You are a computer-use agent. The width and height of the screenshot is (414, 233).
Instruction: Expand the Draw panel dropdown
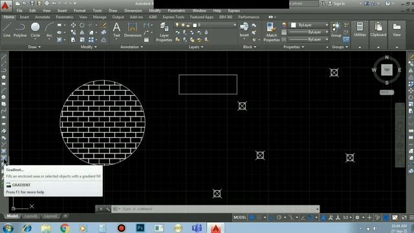(x=34, y=47)
